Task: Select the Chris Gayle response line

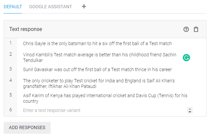Action: tap(97, 43)
